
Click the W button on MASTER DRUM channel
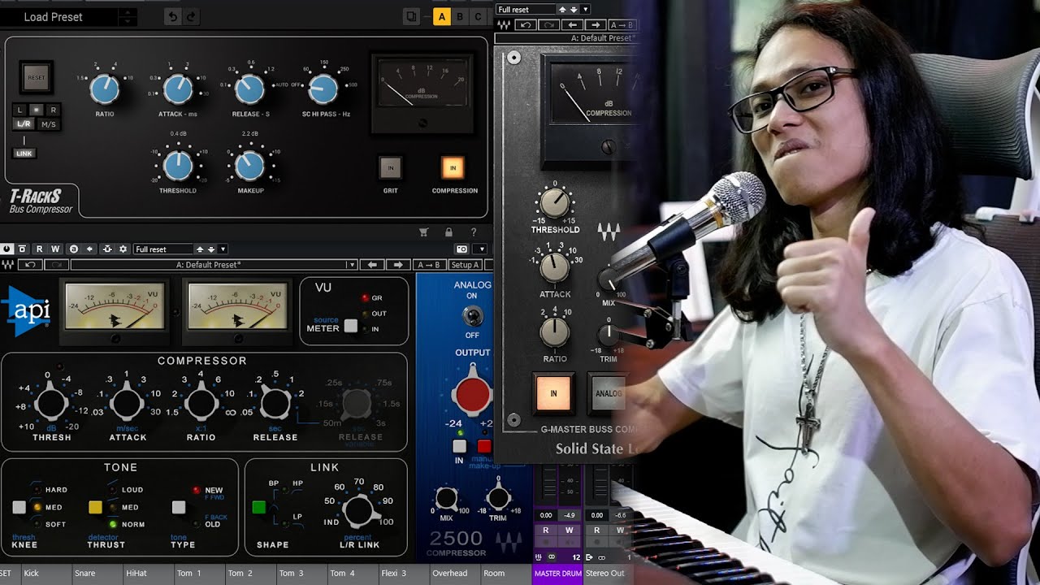pyautogui.click(x=570, y=531)
